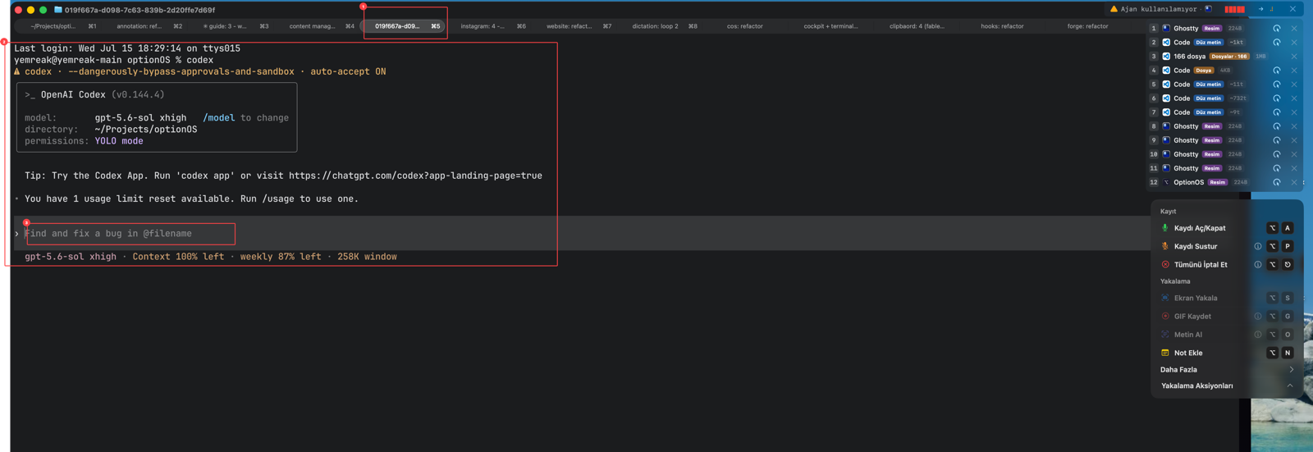Restore clipboard item 1 Ghostty via its circular arrow
1313x452 pixels.
(x=1276, y=29)
